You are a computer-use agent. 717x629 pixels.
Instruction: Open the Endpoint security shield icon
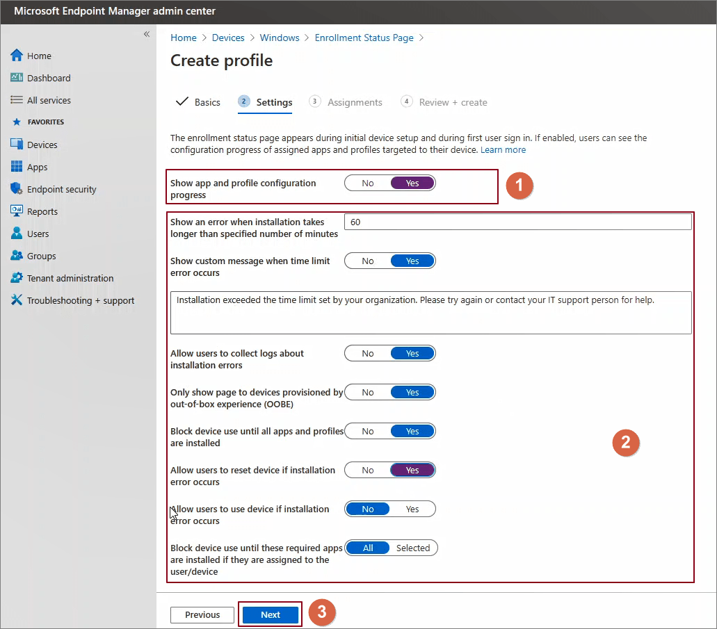point(17,188)
